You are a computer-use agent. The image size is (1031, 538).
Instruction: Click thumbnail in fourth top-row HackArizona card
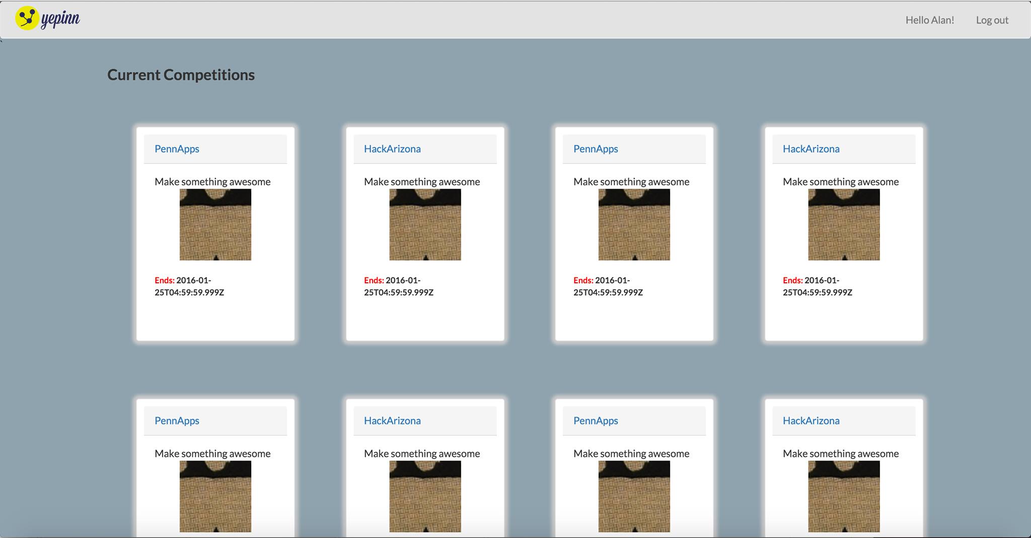click(844, 224)
